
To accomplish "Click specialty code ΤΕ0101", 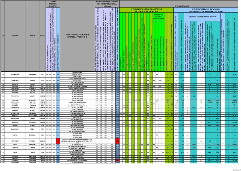I will point(43,160).
